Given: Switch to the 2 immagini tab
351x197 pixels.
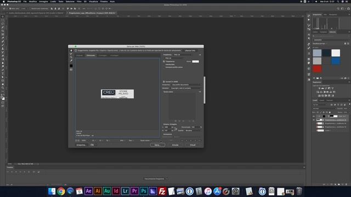Looking at the screenshot, I should point(103,55).
